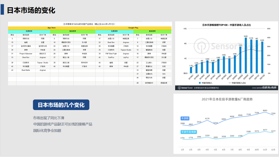Click the 2018Q1 bar labeled 1.7亿
The image size is (279, 157).
(191, 70)
